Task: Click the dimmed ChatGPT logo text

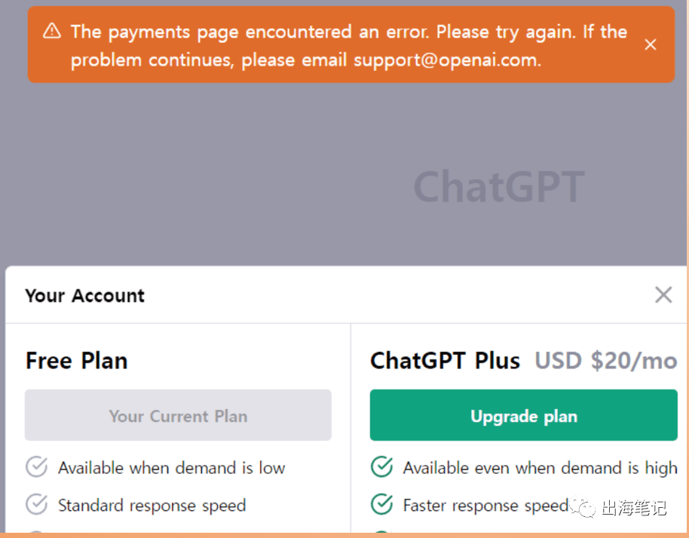Action: 499,187
